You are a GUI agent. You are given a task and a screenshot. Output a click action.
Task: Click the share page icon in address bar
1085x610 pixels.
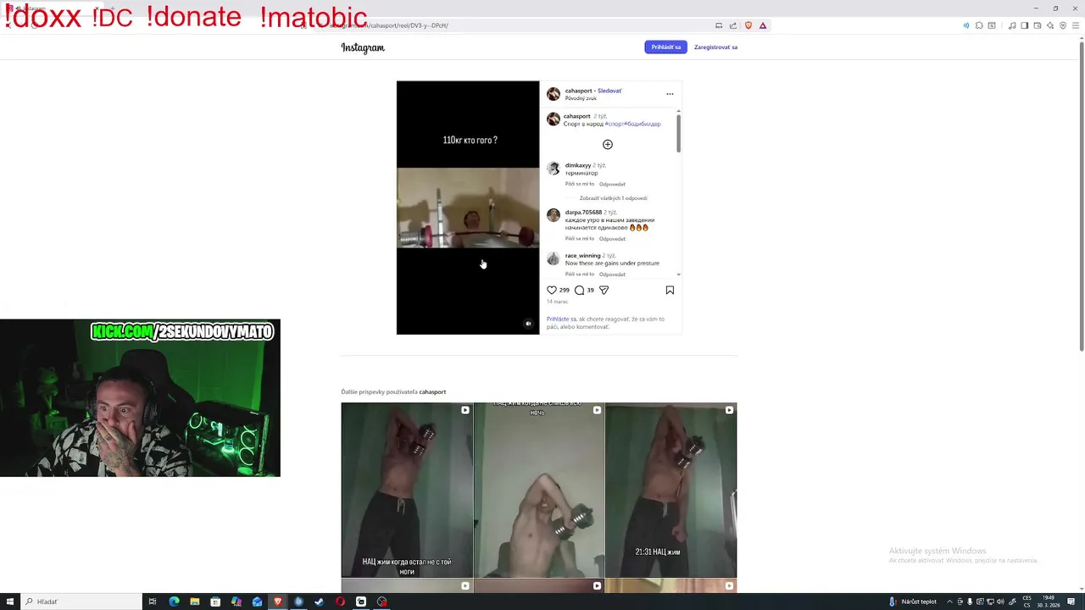click(733, 25)
